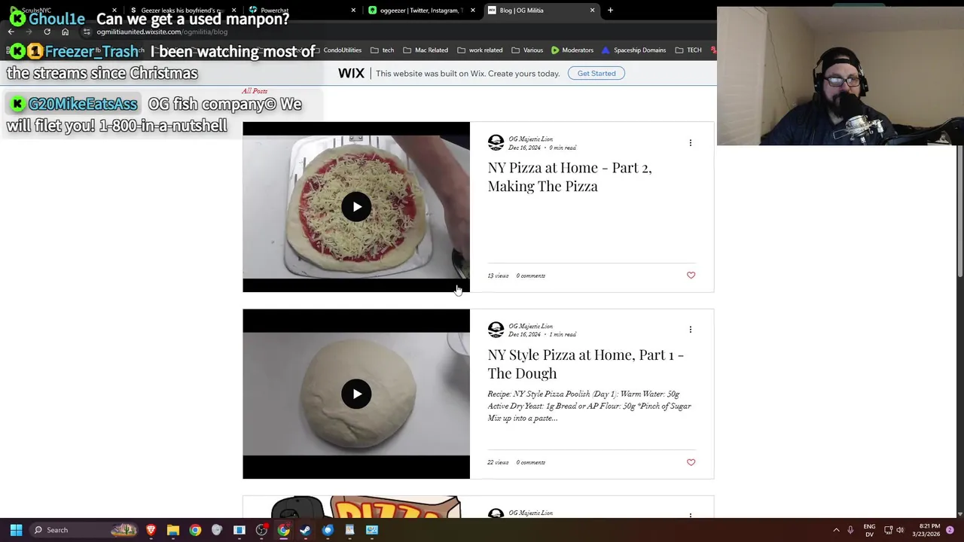Image resolution: width=964 pixels, height=542 pixels.
Task: Open the NY Pizza at Home Part 2 title
Action: (569, 176)
